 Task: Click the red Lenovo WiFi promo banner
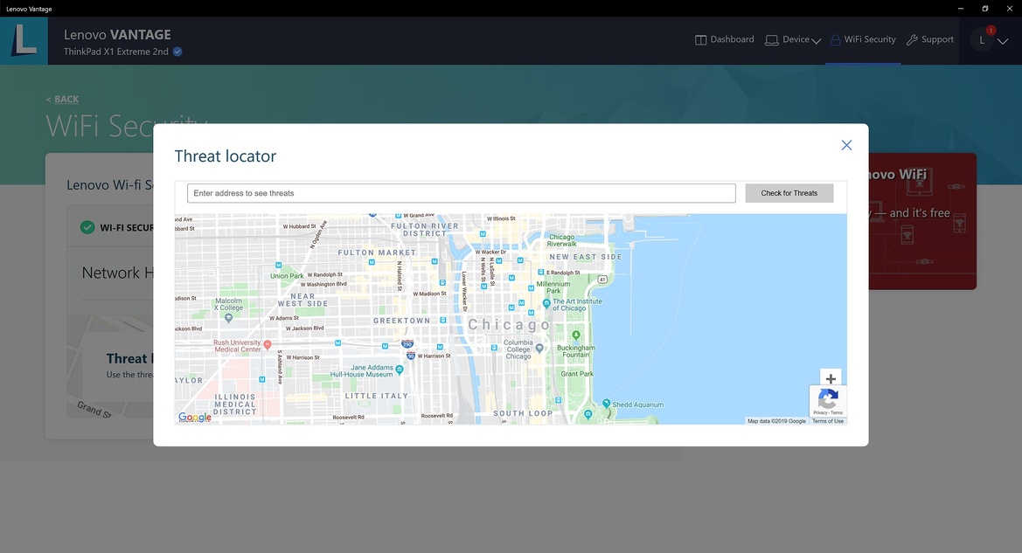tap(922, 221)
